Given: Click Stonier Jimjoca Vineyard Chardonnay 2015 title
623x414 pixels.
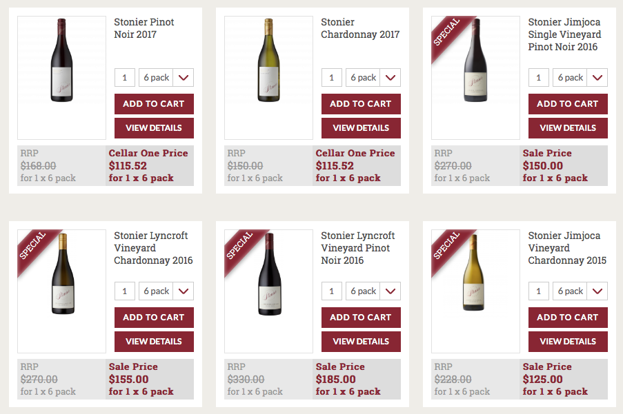Looking at the screenshot, I should coord(567,248).
